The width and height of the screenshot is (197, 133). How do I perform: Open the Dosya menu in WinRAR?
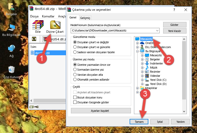(x=34, y=16)
